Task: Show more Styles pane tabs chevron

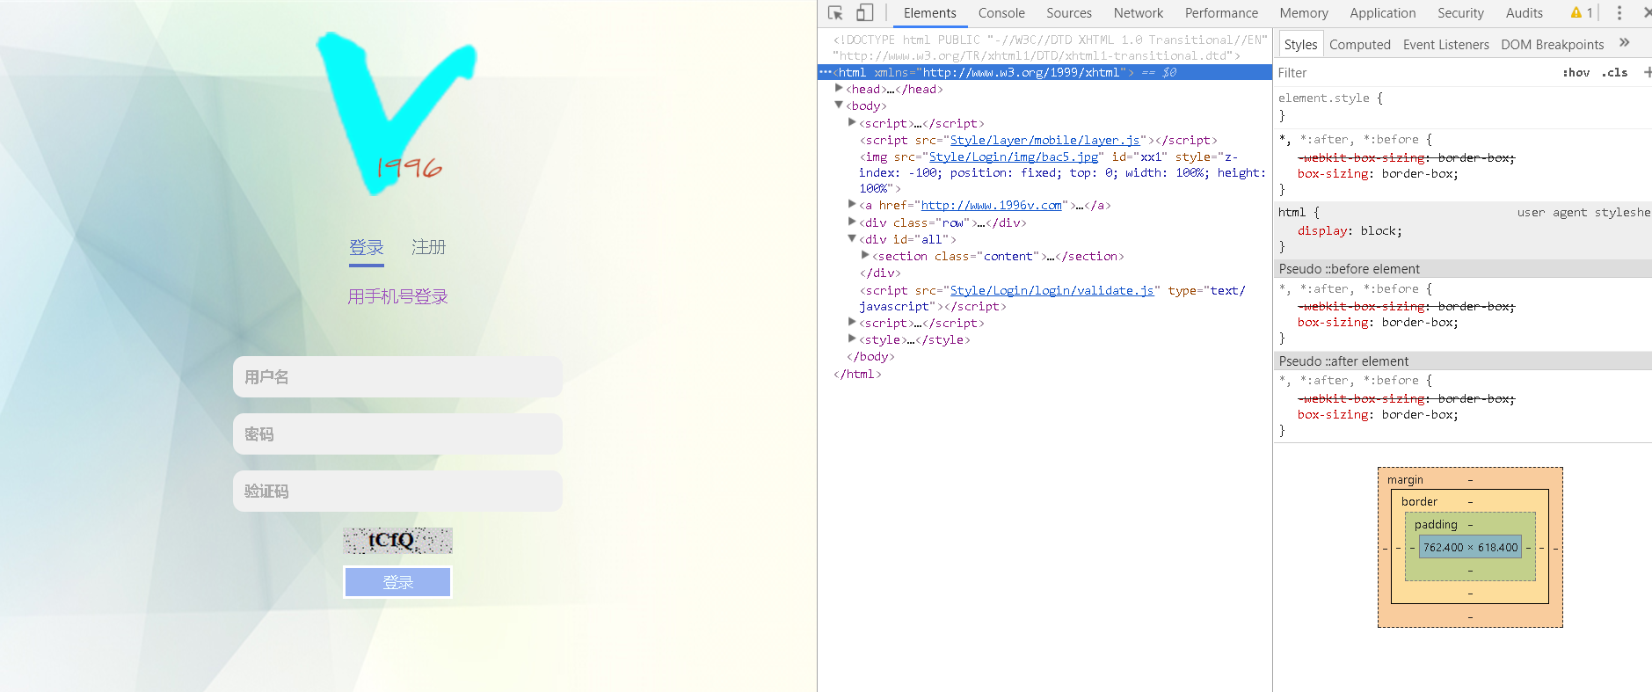Action: pos(1624,43)
